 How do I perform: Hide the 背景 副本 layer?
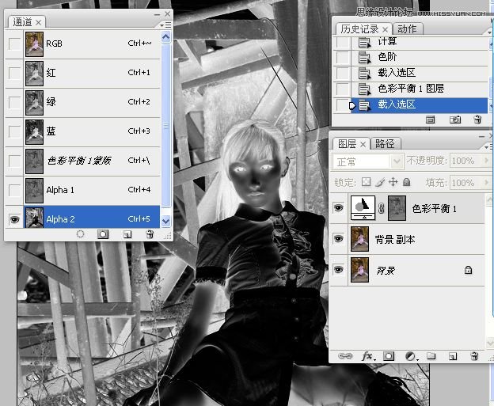(339, 239)
